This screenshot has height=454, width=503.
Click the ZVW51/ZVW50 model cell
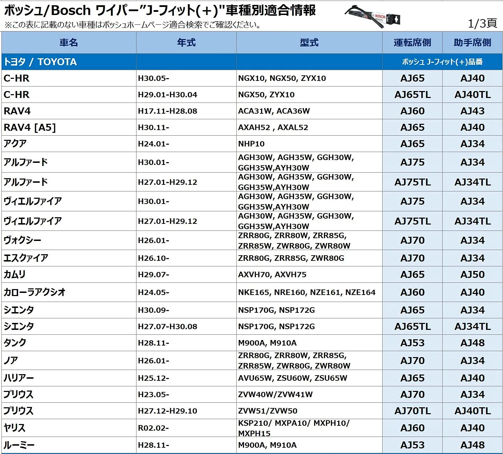click(268, 411)
